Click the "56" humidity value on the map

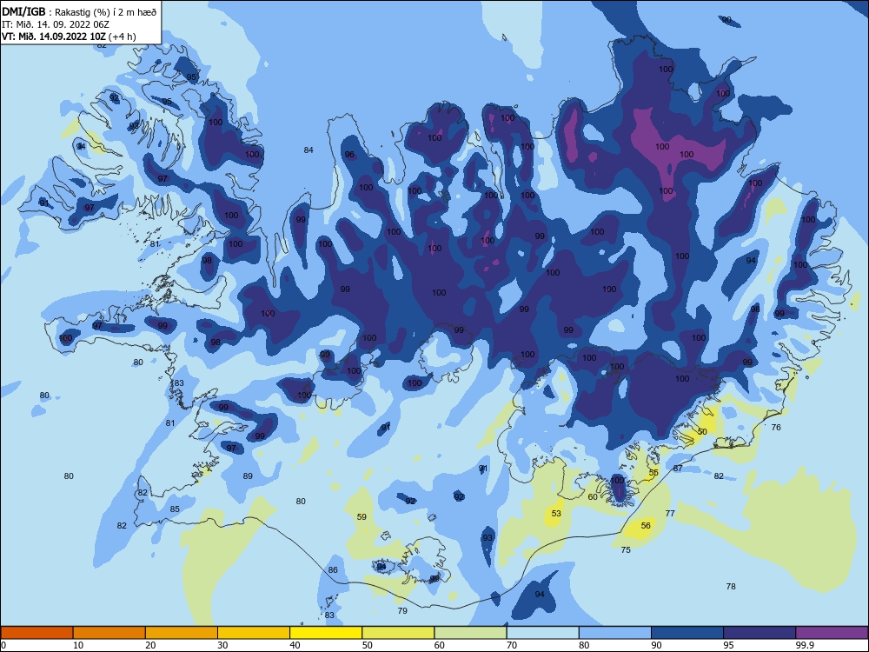[646, 525]
